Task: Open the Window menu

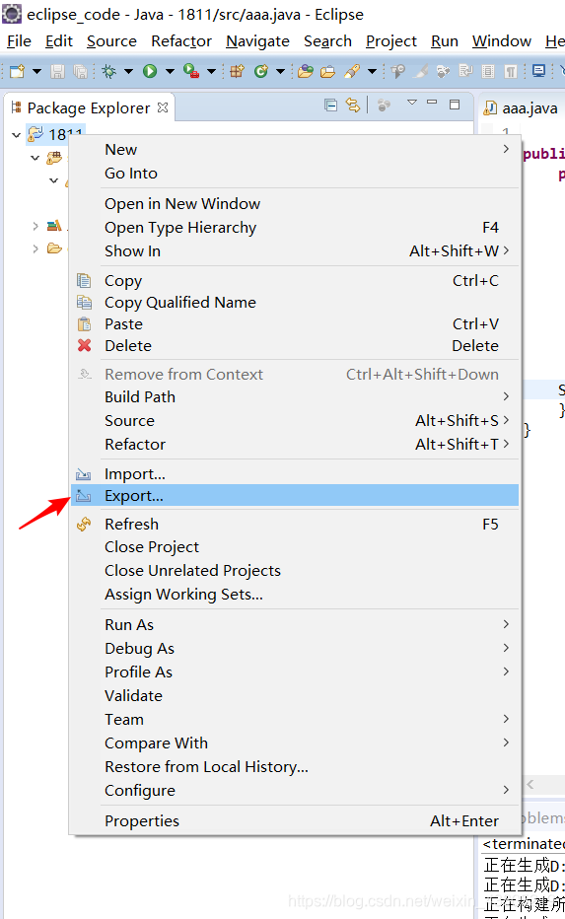Action: pyautogui.click(x=502, y=41)
